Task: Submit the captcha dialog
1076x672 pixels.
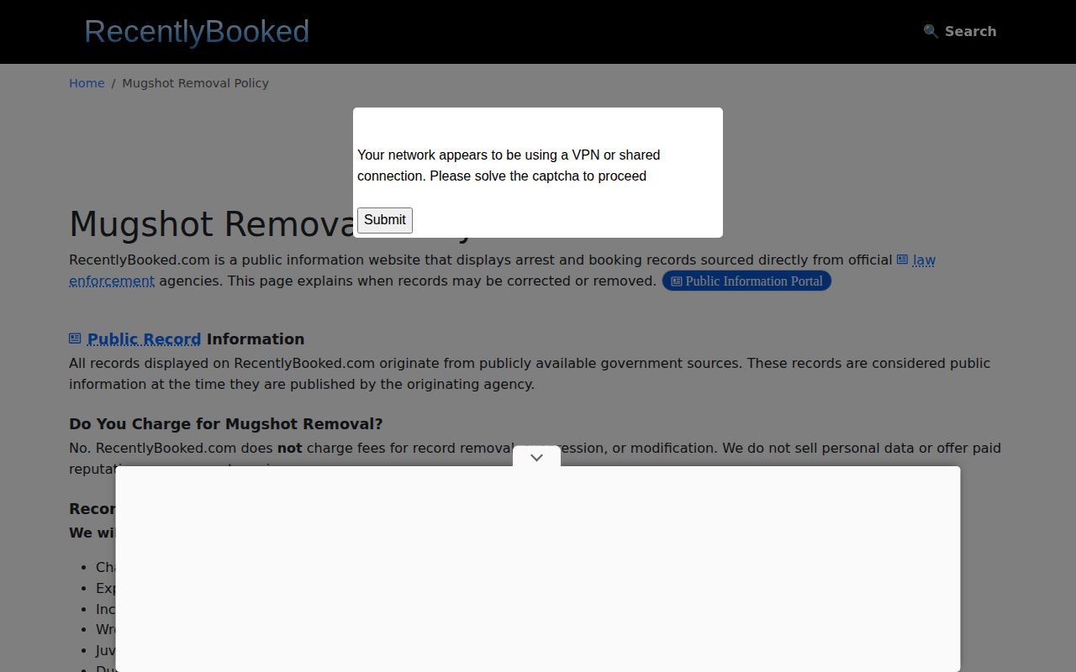Action: pyautogui.click(x=385, y=220)
